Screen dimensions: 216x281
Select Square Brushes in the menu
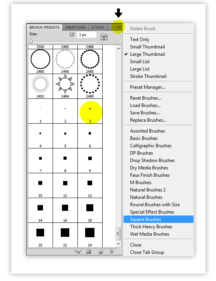(158, 219)
